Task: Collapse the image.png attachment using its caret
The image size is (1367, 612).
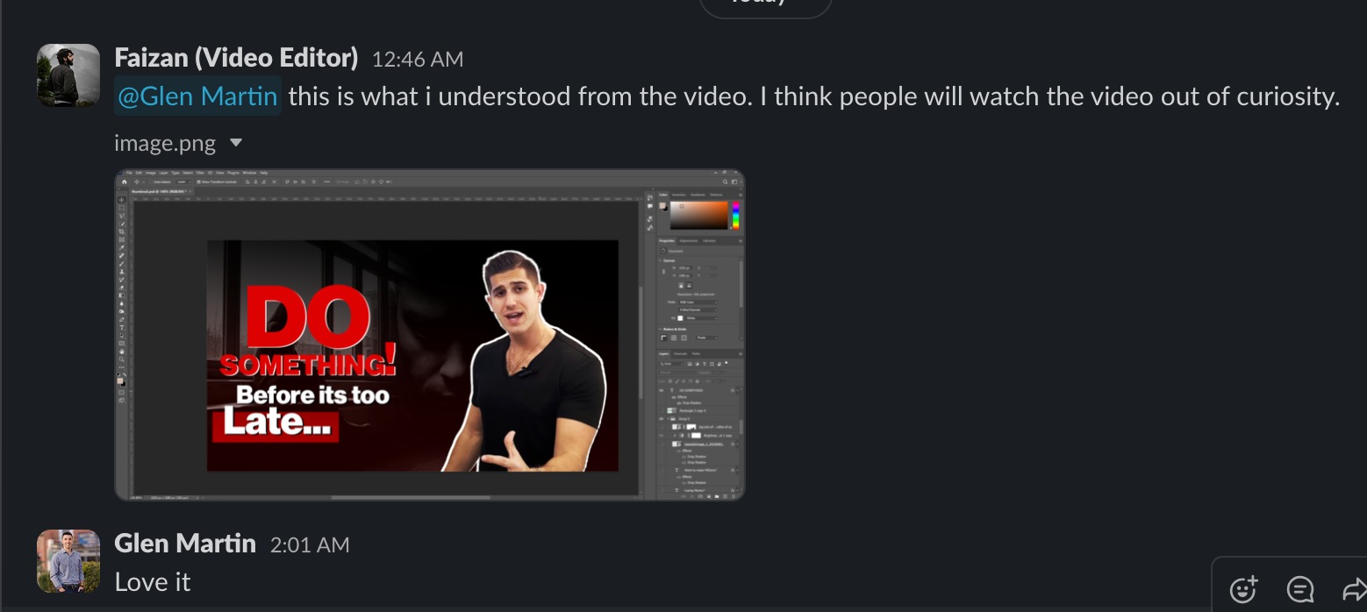Action: (235, 142)
